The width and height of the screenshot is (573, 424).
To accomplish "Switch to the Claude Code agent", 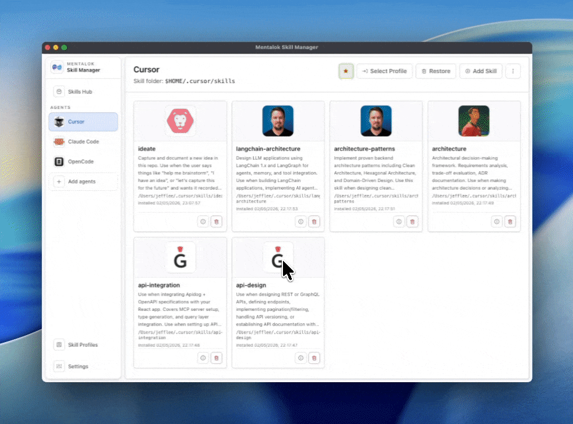I will pos(83,141).
